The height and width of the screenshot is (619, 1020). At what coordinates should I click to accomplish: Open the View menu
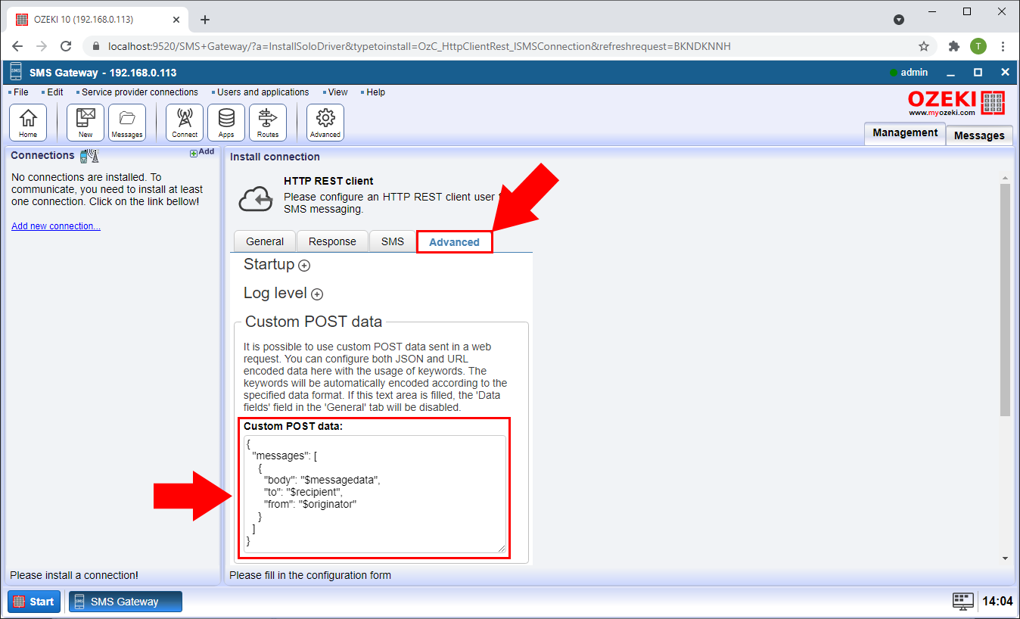(337, 92)
